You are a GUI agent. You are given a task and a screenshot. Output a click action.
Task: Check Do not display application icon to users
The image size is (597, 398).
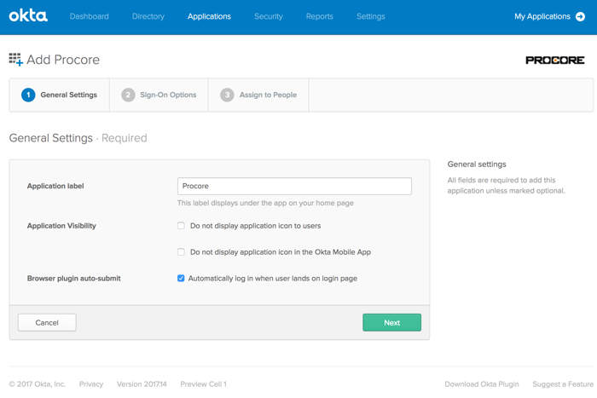coord(181,226)
